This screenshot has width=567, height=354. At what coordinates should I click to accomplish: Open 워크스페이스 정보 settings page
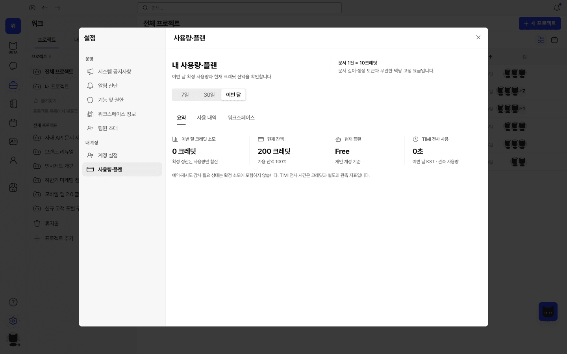coord(122,114)
